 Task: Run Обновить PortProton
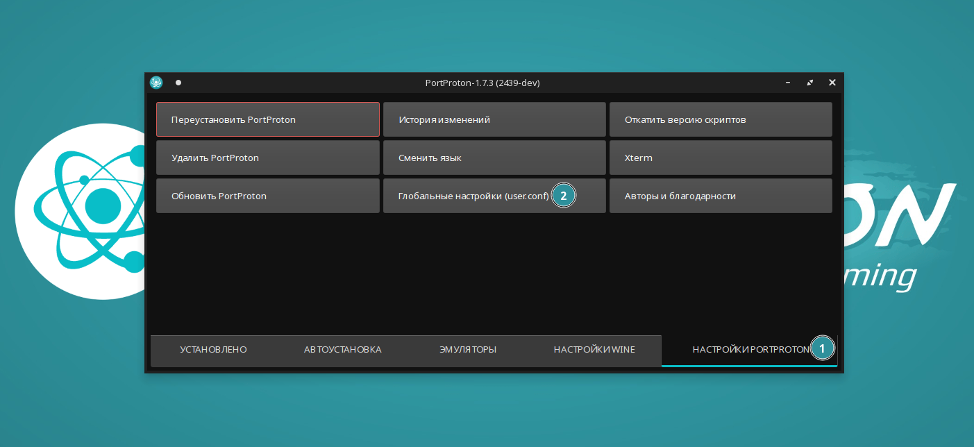pos(267,196)
